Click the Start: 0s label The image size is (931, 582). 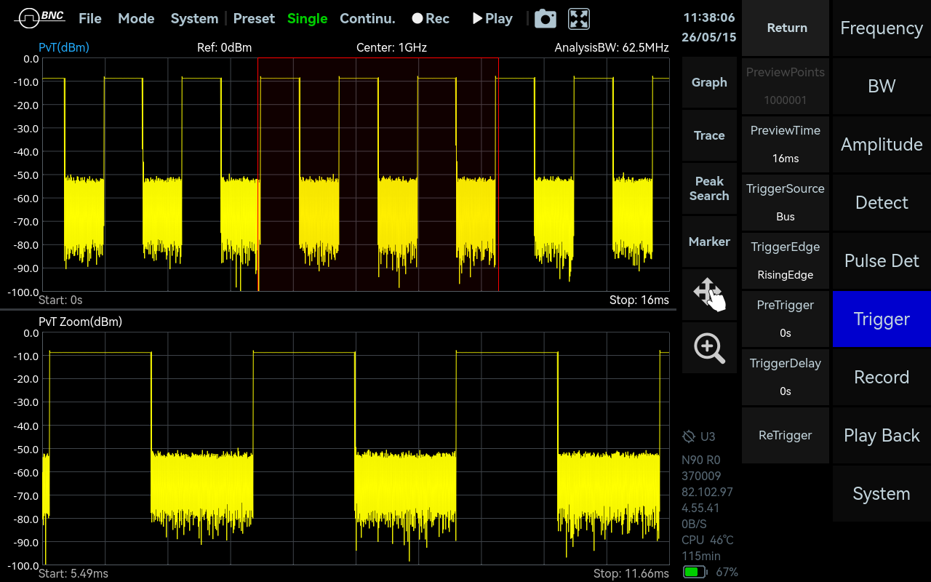click(x=60, y=300)
